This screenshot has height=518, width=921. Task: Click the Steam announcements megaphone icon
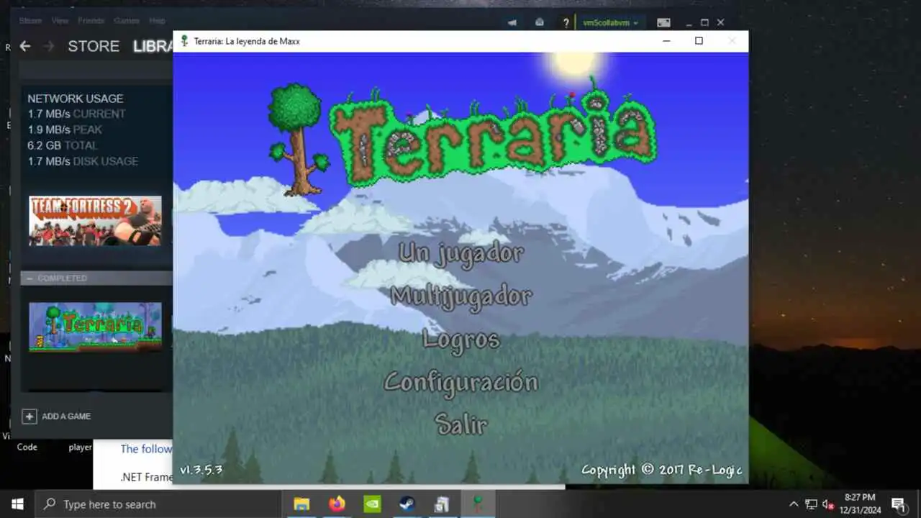pos(512,22)
